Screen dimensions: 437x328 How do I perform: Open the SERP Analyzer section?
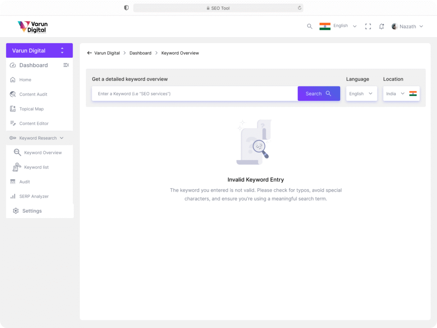click(x=34, y=196)
